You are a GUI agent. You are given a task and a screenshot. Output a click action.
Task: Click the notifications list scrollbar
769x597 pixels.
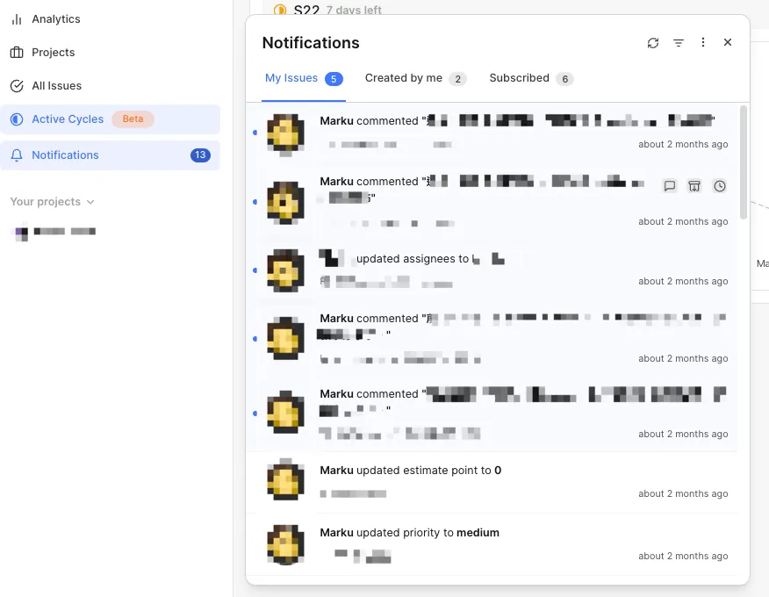click(744, 162)
